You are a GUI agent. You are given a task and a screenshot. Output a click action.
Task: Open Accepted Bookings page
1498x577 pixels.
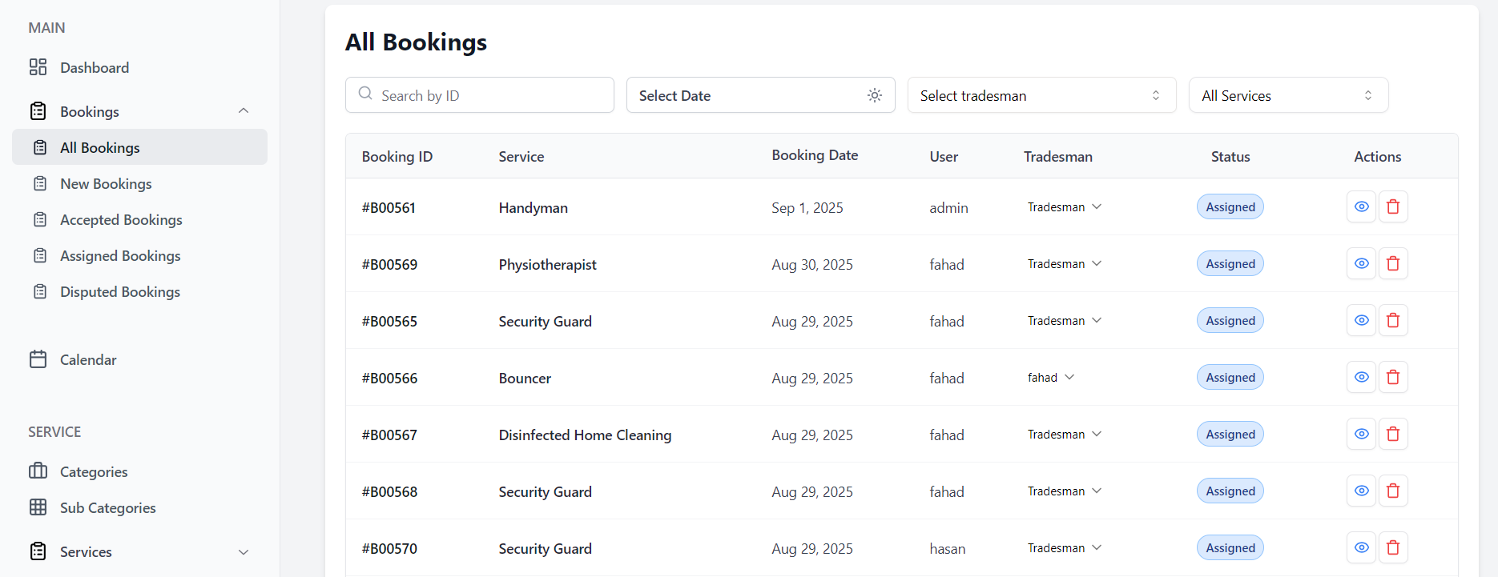121,219
